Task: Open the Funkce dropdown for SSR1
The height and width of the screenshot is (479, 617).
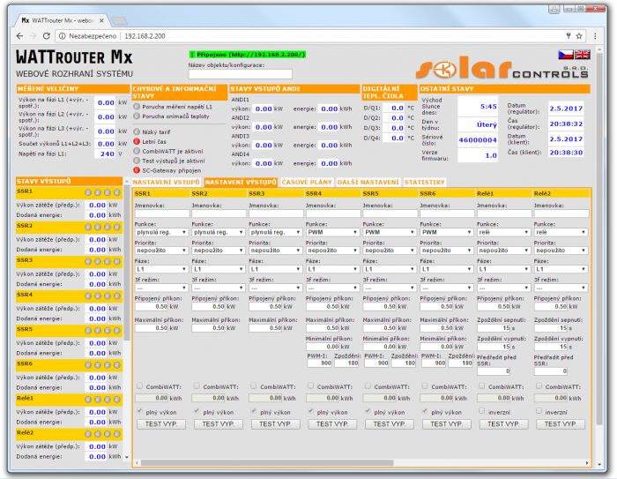Action: point(160,232)
